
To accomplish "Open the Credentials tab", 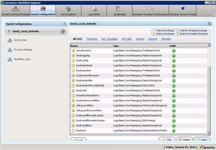I will (x=119, y=11).
